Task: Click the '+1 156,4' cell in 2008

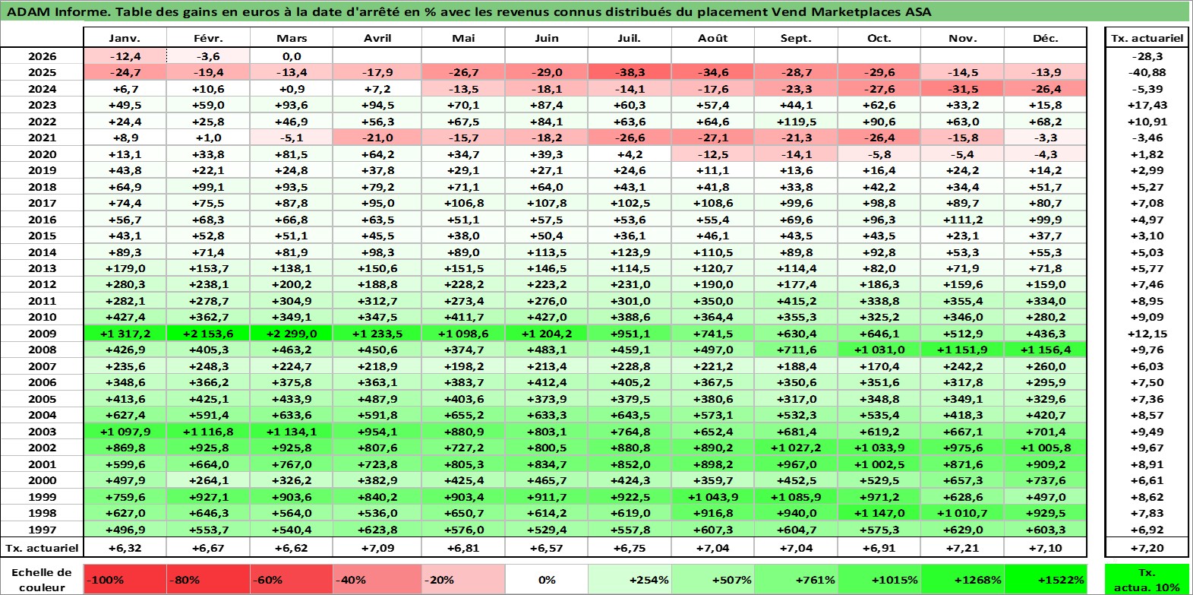Action: tap(1045, 350)
